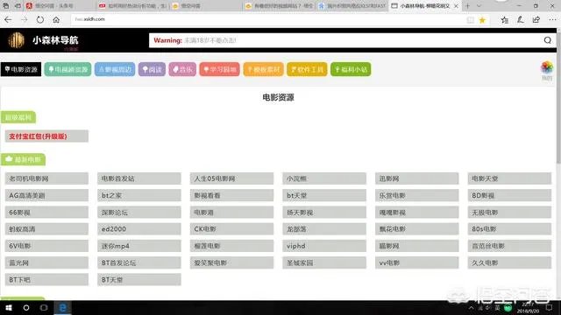Open the Windows Start menu
This screenshot has height=315, width=561.
pyautogui.click(x=9, y=307)
